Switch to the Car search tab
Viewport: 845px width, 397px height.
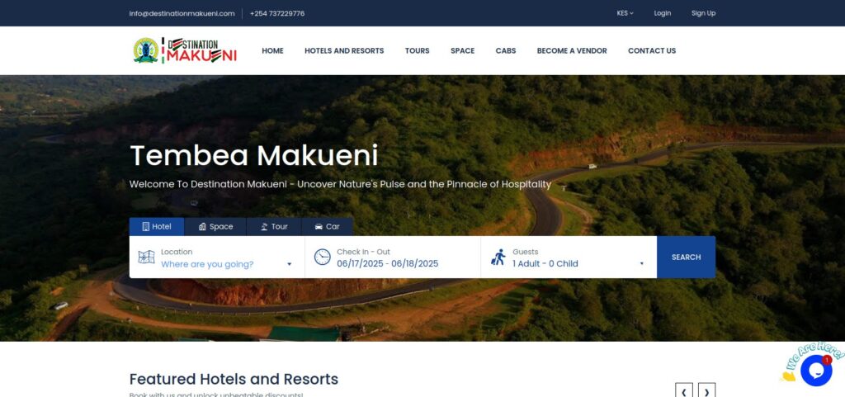pyautogui.click(x=327, y=227)
